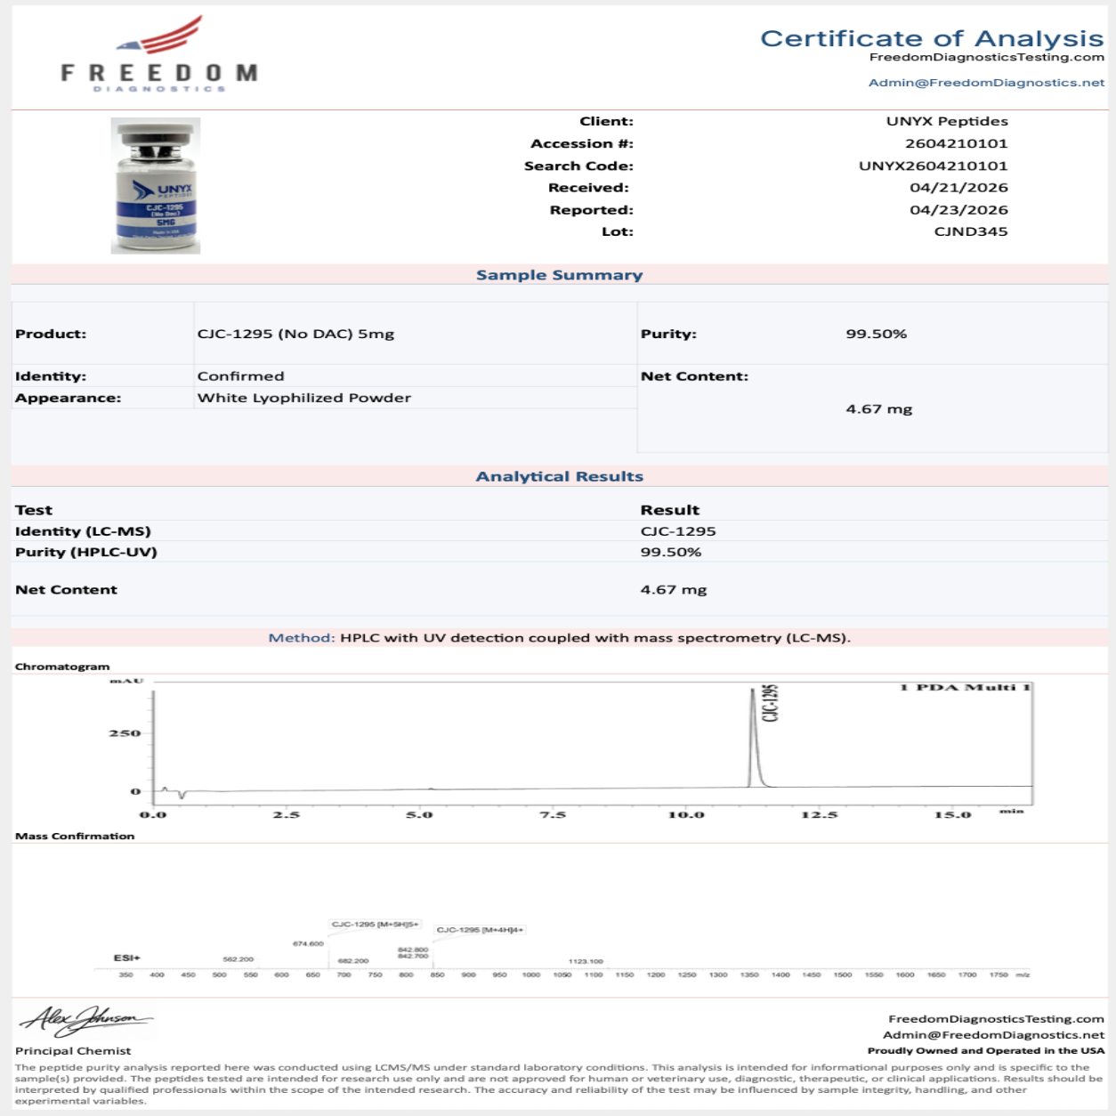Click the header Admin@FreedomDiagnostics.net email

click(x=986, y=83)
